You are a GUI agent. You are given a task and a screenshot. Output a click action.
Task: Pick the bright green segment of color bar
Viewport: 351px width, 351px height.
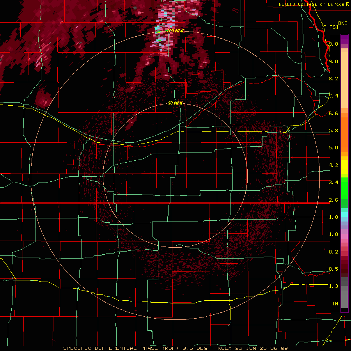pyautogui.click(x=344, y=188)
